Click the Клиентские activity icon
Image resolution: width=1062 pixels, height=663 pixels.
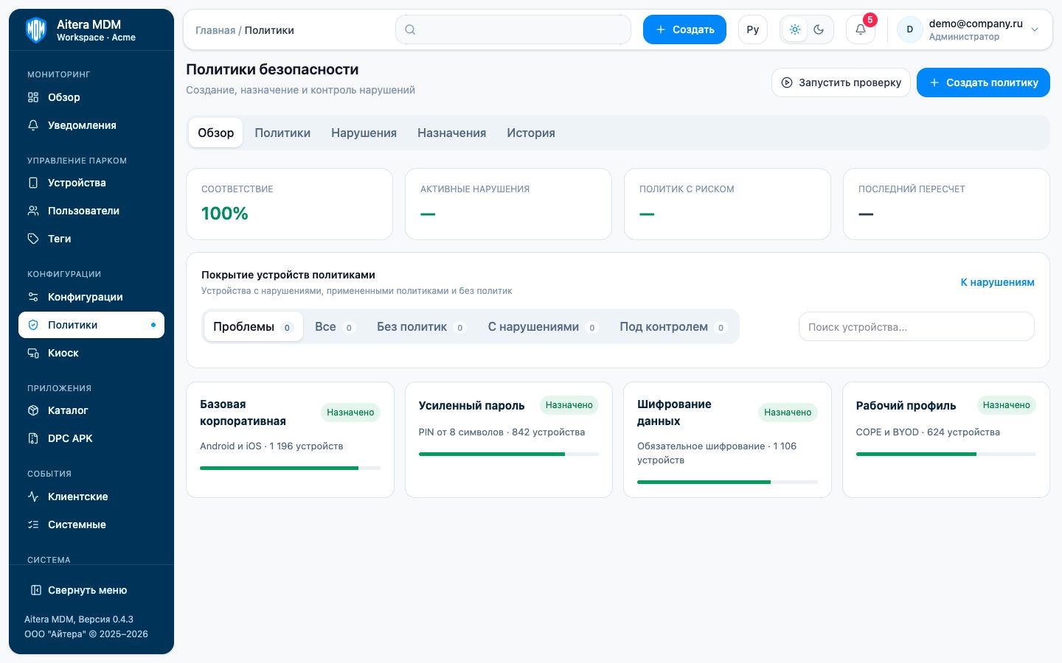pos(33,497)
